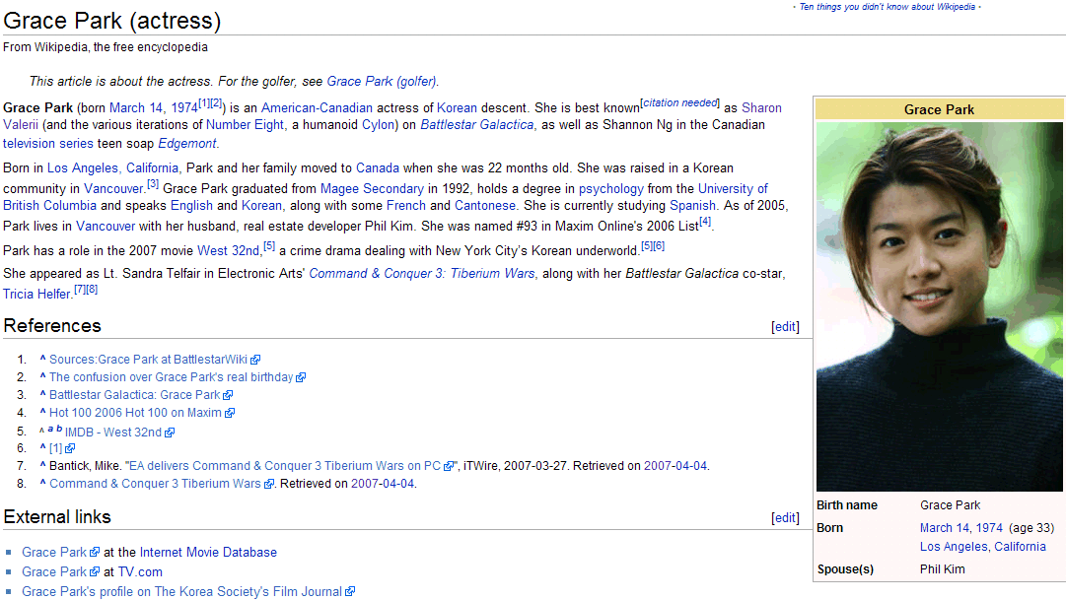Follow the American-Canadian link

click(x=317, y=108)
